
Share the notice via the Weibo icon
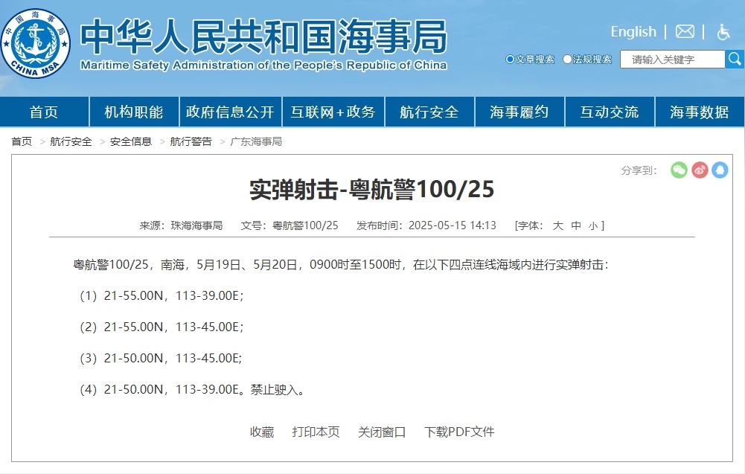(700, 170)
